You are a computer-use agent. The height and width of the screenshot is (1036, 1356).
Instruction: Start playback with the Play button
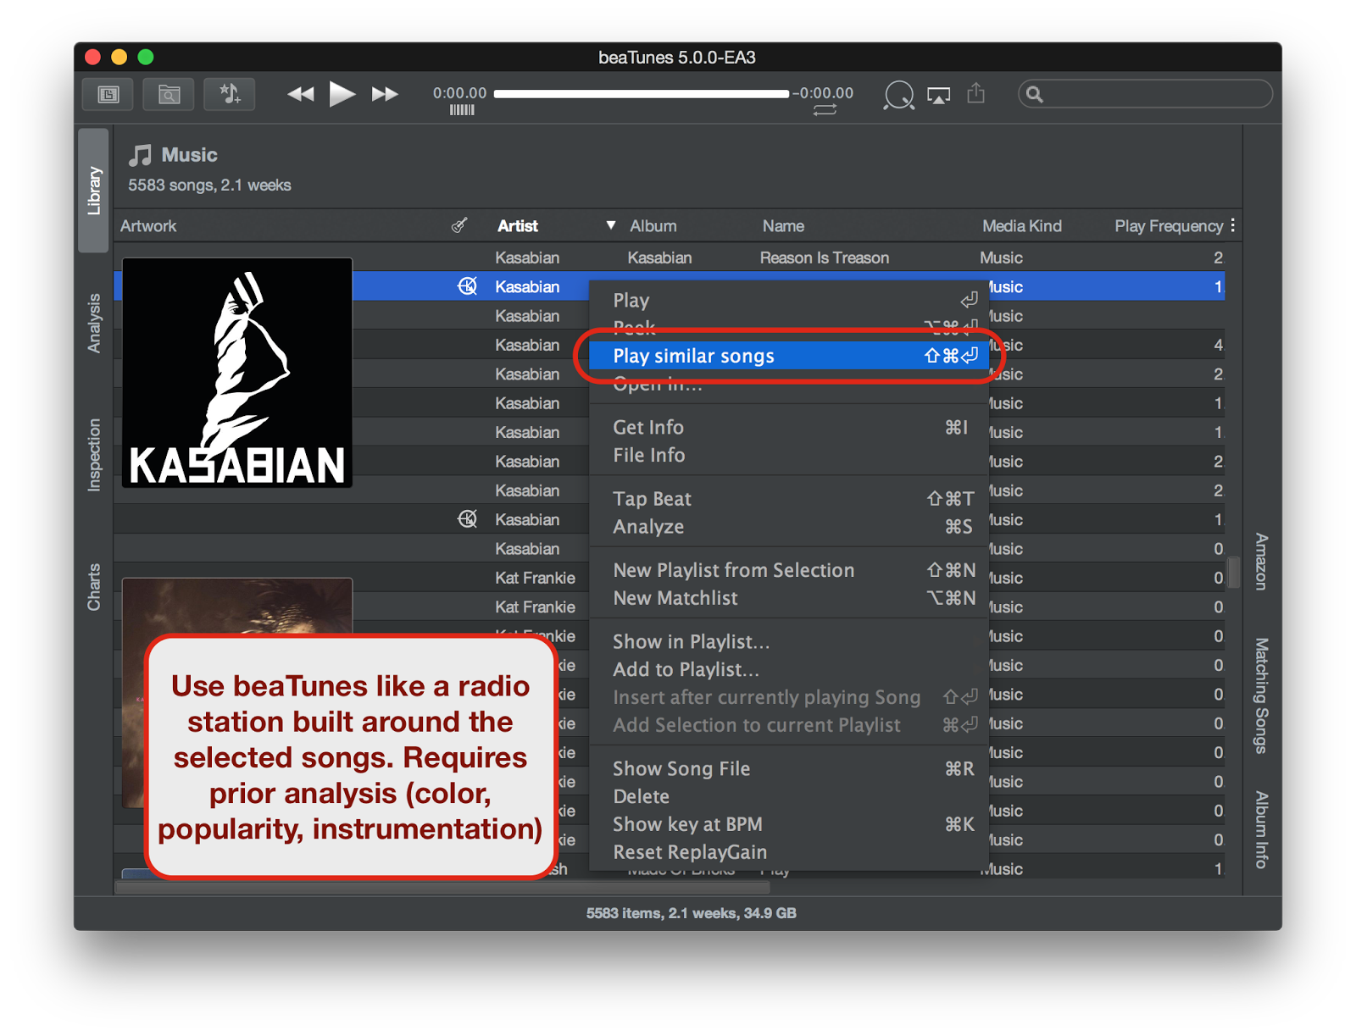click(x=342, y=94)
